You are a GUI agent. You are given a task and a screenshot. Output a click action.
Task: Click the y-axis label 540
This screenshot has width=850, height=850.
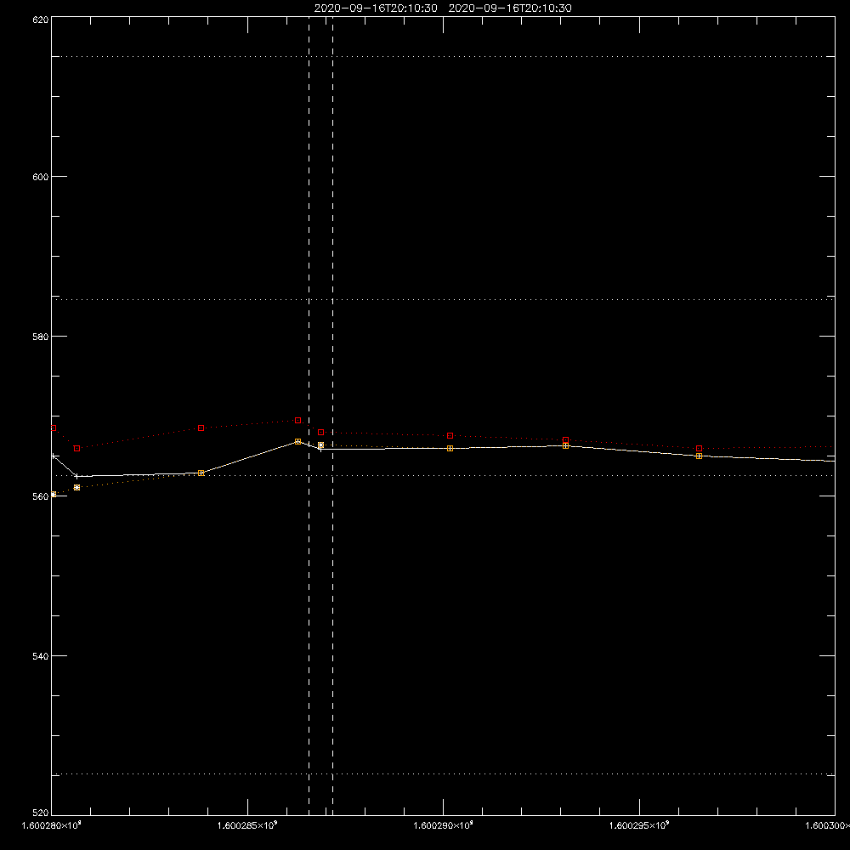coord(41,656)
